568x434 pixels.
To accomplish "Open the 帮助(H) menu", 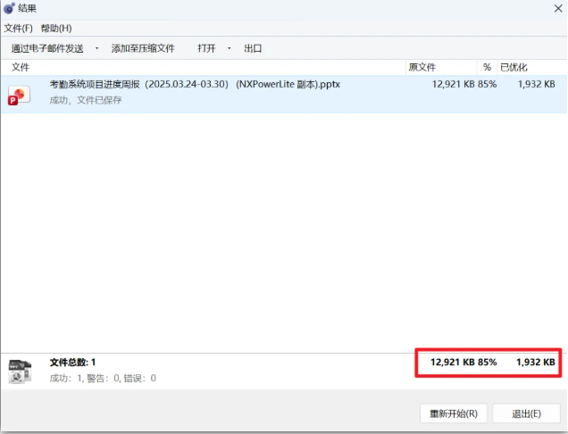I will [55, 29].
